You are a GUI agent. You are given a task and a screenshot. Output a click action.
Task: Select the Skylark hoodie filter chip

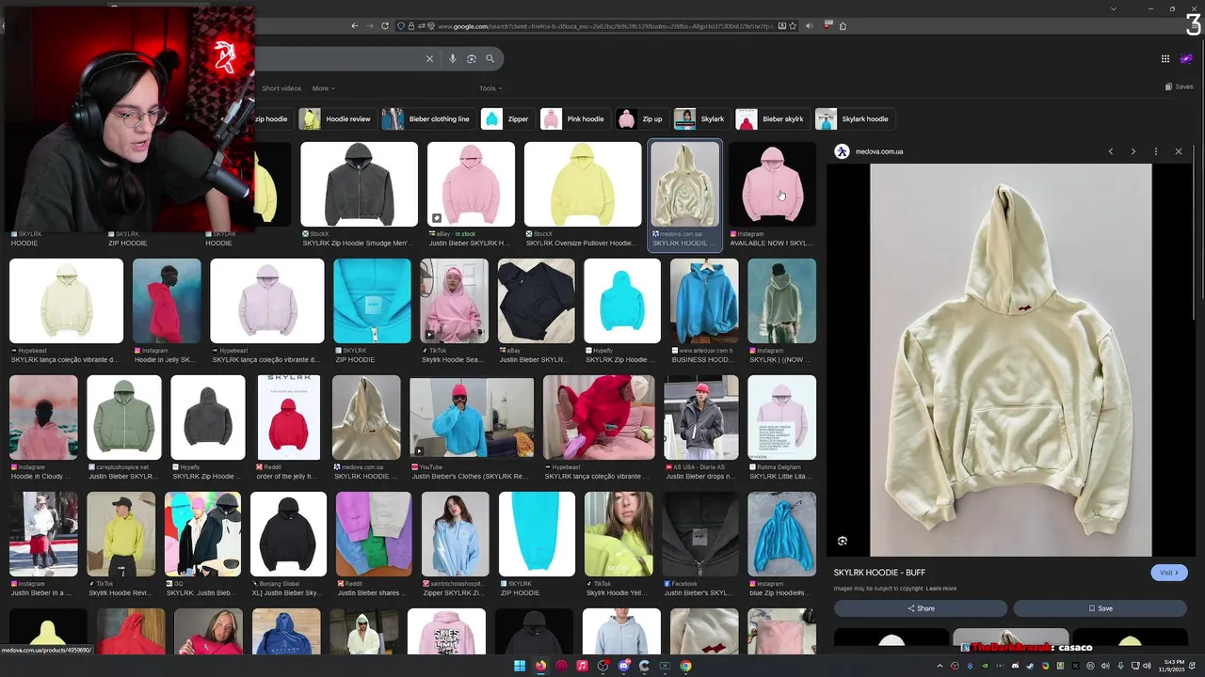(854, 119)
